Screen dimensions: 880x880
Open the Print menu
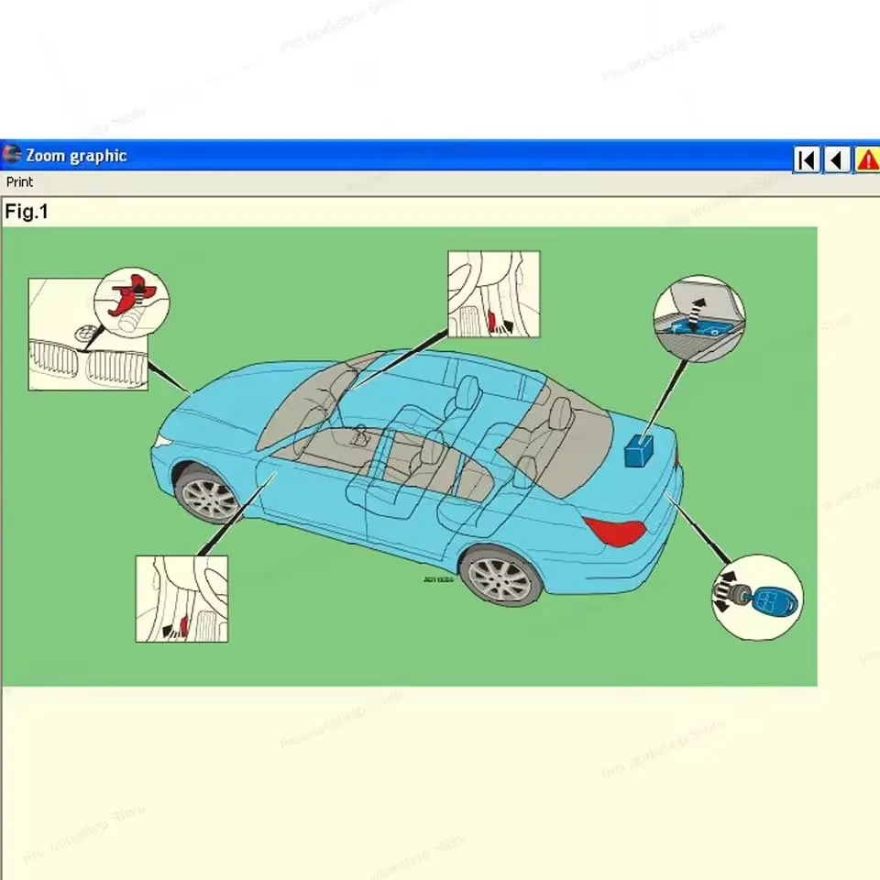[x=19, y=181]
